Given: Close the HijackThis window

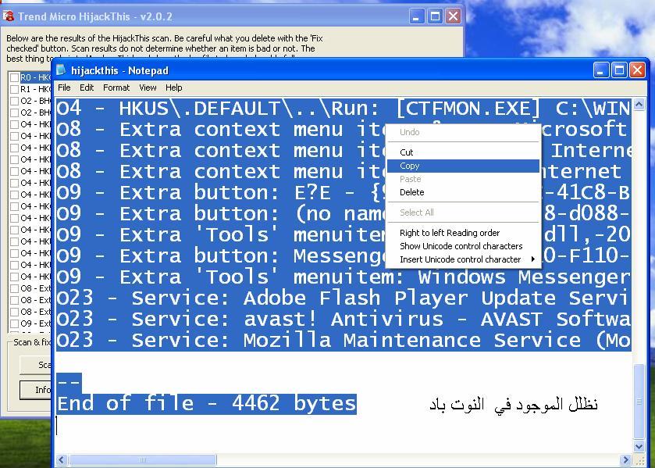Looking at the screenshot, I should click(453, 16).
